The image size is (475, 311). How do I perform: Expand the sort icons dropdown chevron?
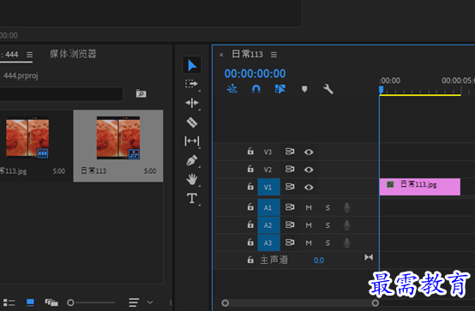tap(150, 302)
